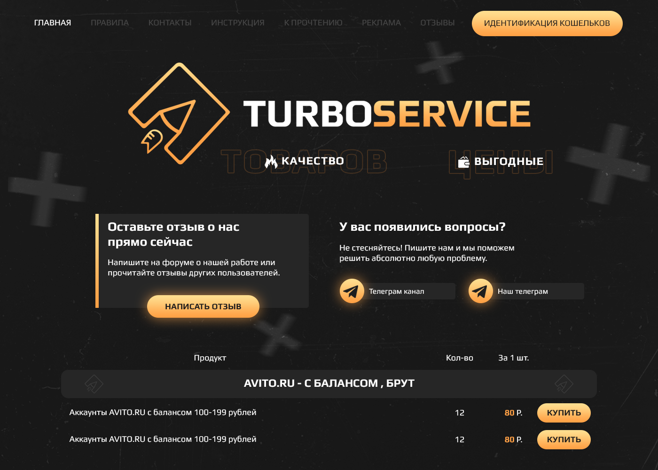Click the flame icon beside КАЧЕСТВО

271,162
